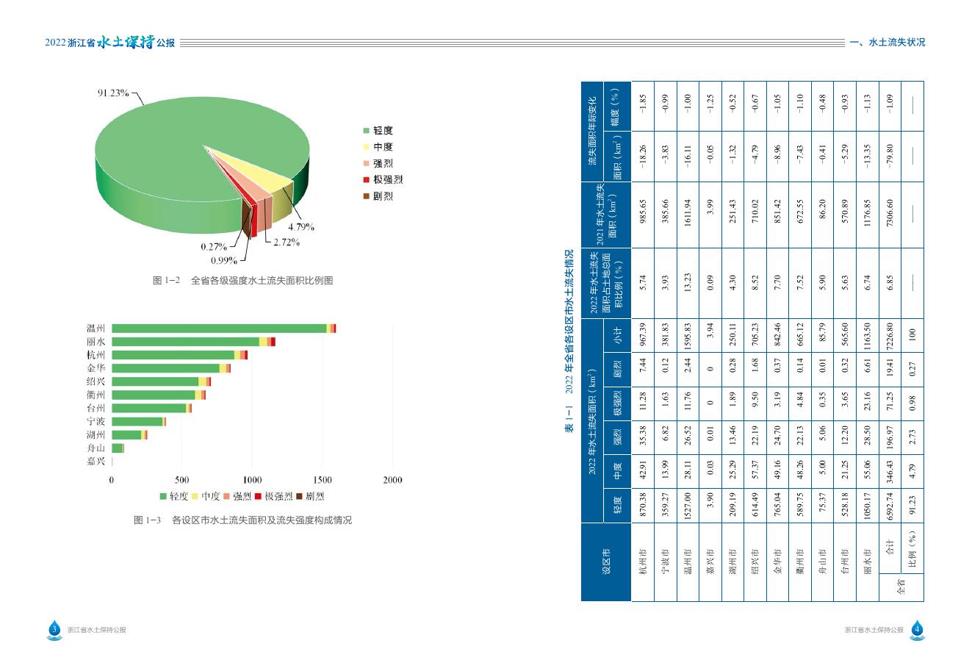Select the 杭州市 row label in the table

[643, 562]
